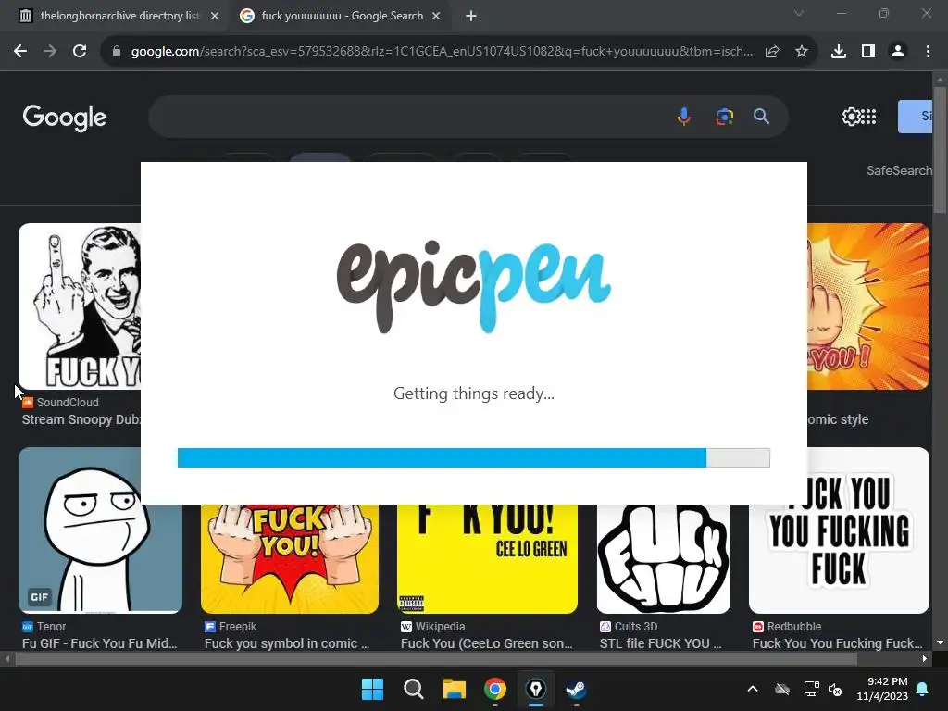Bookmark this tab with the star
This screenshot has height=711, width=948.
coord(802,52)
